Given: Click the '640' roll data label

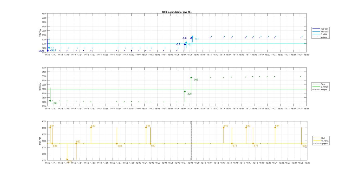Looking at the screenshot, I should click(226, 126).
